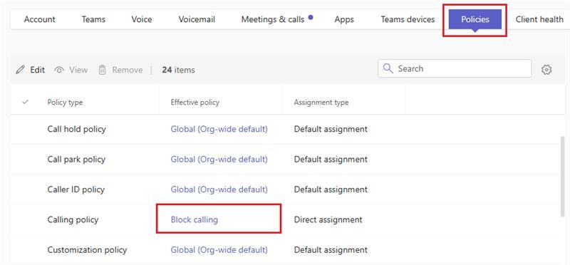Click Default assignment for Call hold policy
The width and height of the screenshot is (570, 265).
[x=331, y=129]
